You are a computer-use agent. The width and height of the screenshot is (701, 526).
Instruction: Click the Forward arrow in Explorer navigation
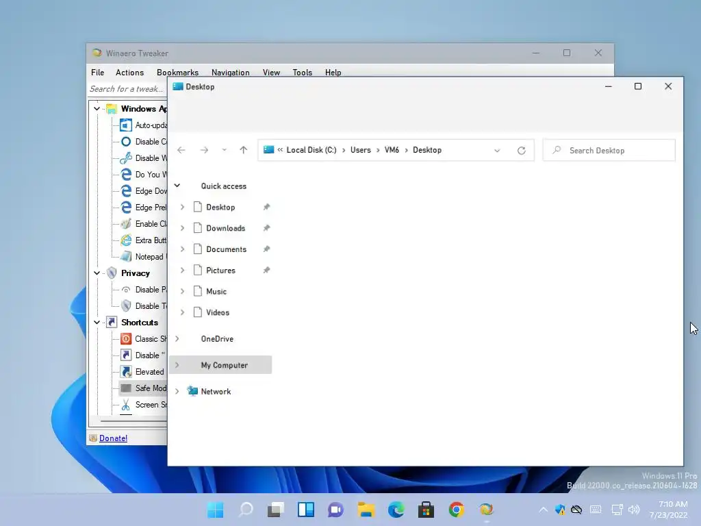204,150
